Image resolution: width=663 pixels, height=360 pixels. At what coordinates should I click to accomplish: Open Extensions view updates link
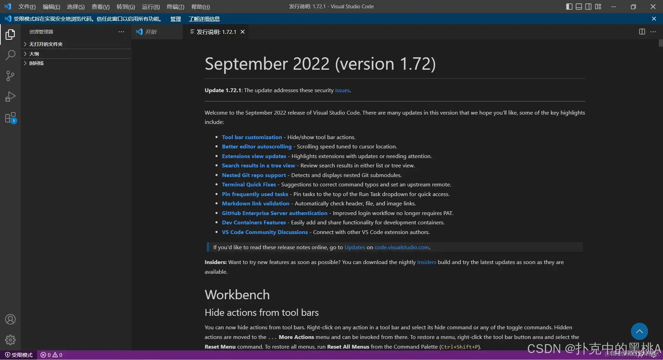click(254, 156)
